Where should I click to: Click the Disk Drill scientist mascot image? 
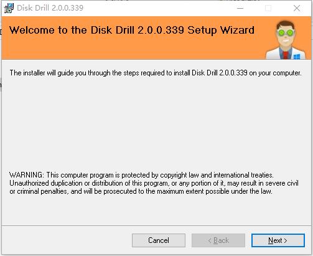(x=286, y=40)
